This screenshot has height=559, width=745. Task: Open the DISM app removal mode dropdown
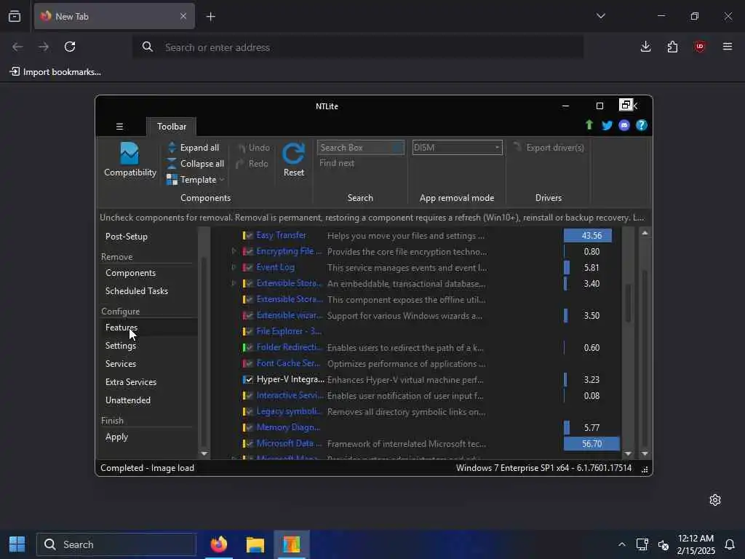[x=457, y=147]
